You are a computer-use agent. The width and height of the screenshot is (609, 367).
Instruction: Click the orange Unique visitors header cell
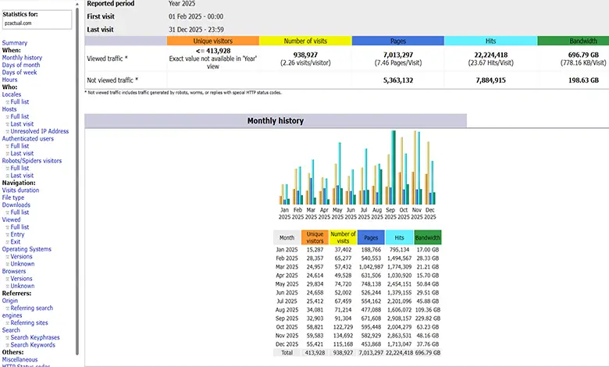(213, 41)
